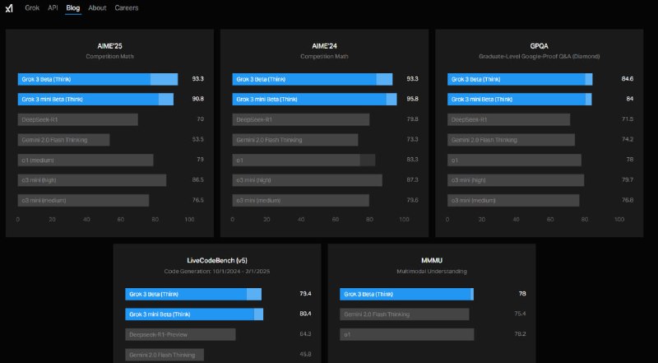The height and width of the screenshot is (363, 658).
Task: Select o3 mini (high) bar in GPQA
Action: pyautogui.click(x=516, y=180)
